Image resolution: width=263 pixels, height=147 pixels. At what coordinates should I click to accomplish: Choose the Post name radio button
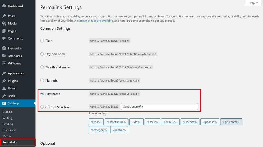pos(42,94)
